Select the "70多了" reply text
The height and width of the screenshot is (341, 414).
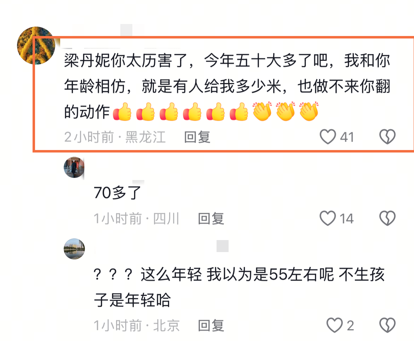117,192
